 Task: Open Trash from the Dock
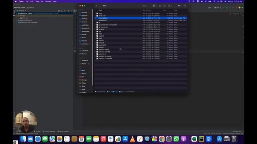pos(234,139)
